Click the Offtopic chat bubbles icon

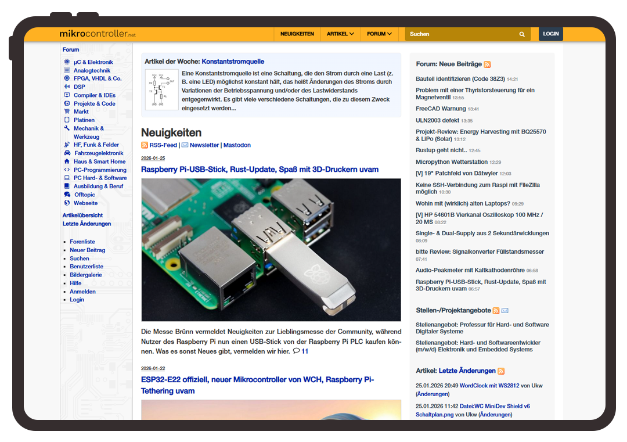point(67,195)
